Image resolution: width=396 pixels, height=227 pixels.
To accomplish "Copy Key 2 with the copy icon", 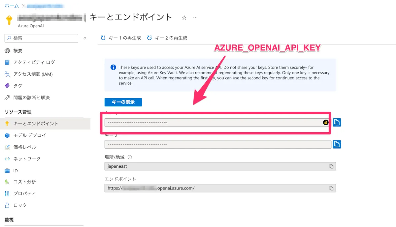I will pyautogui.click(x=337, y=144).
